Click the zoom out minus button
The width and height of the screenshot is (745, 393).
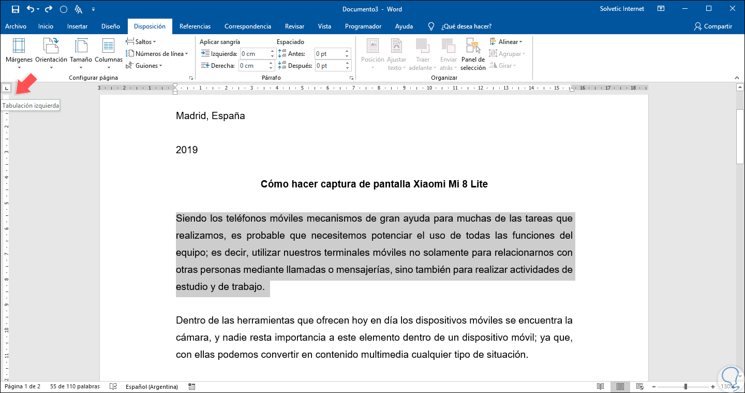[x=654, y=387]
